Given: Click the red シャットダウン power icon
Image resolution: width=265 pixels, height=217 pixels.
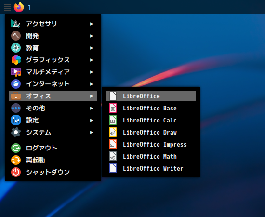Looking at the screenshot, I should point(16,172).
